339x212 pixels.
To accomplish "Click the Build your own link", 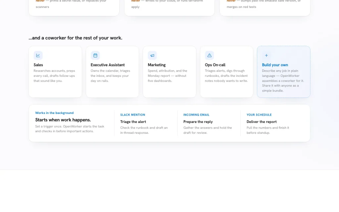I will (275, 65).
